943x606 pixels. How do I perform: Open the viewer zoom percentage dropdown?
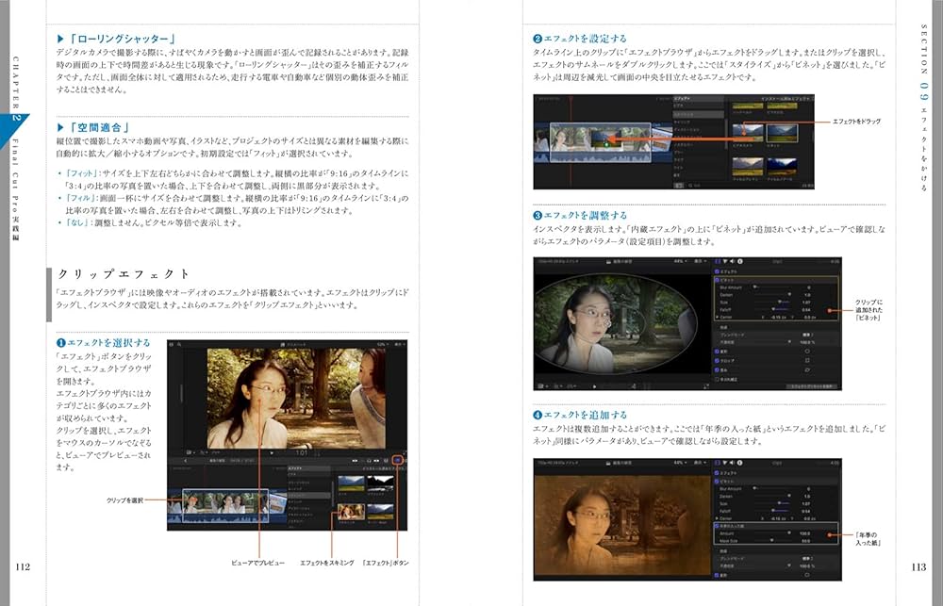click(681, 259)
